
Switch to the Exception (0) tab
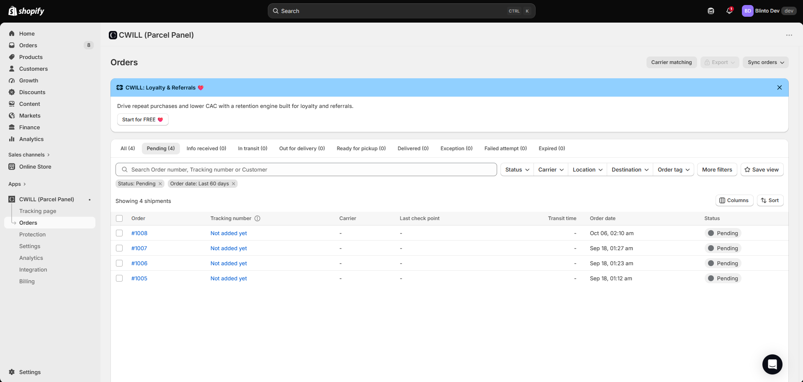pos(457,149)
